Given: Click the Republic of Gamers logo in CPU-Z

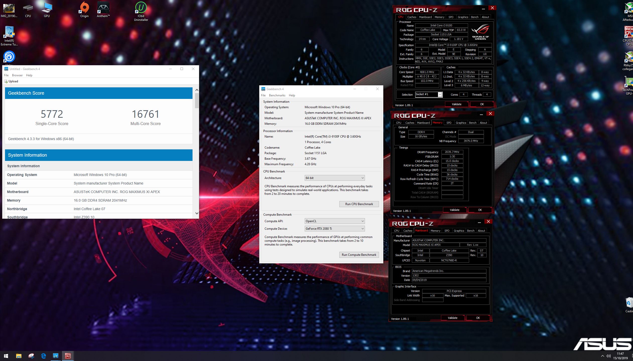Looking at the screenshot, I should tap(480, 32).
